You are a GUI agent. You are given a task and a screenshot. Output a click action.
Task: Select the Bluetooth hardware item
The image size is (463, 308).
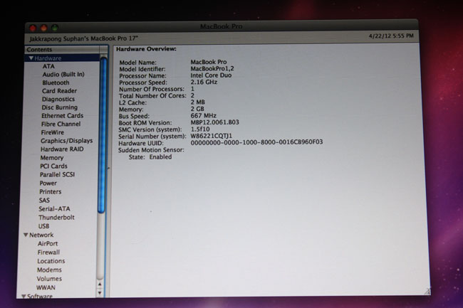(56, 83)
